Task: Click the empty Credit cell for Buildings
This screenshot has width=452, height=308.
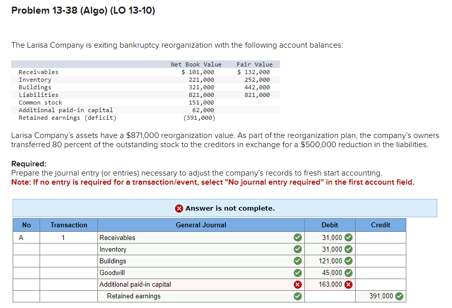Action: coord(381,261)
